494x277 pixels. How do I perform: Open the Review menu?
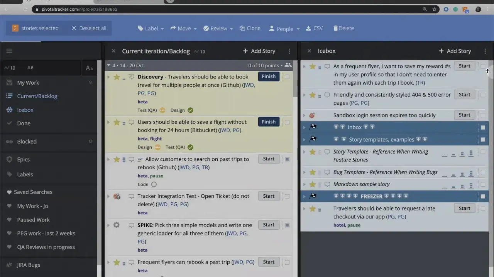pyautogui.click(x=218, y=28)
